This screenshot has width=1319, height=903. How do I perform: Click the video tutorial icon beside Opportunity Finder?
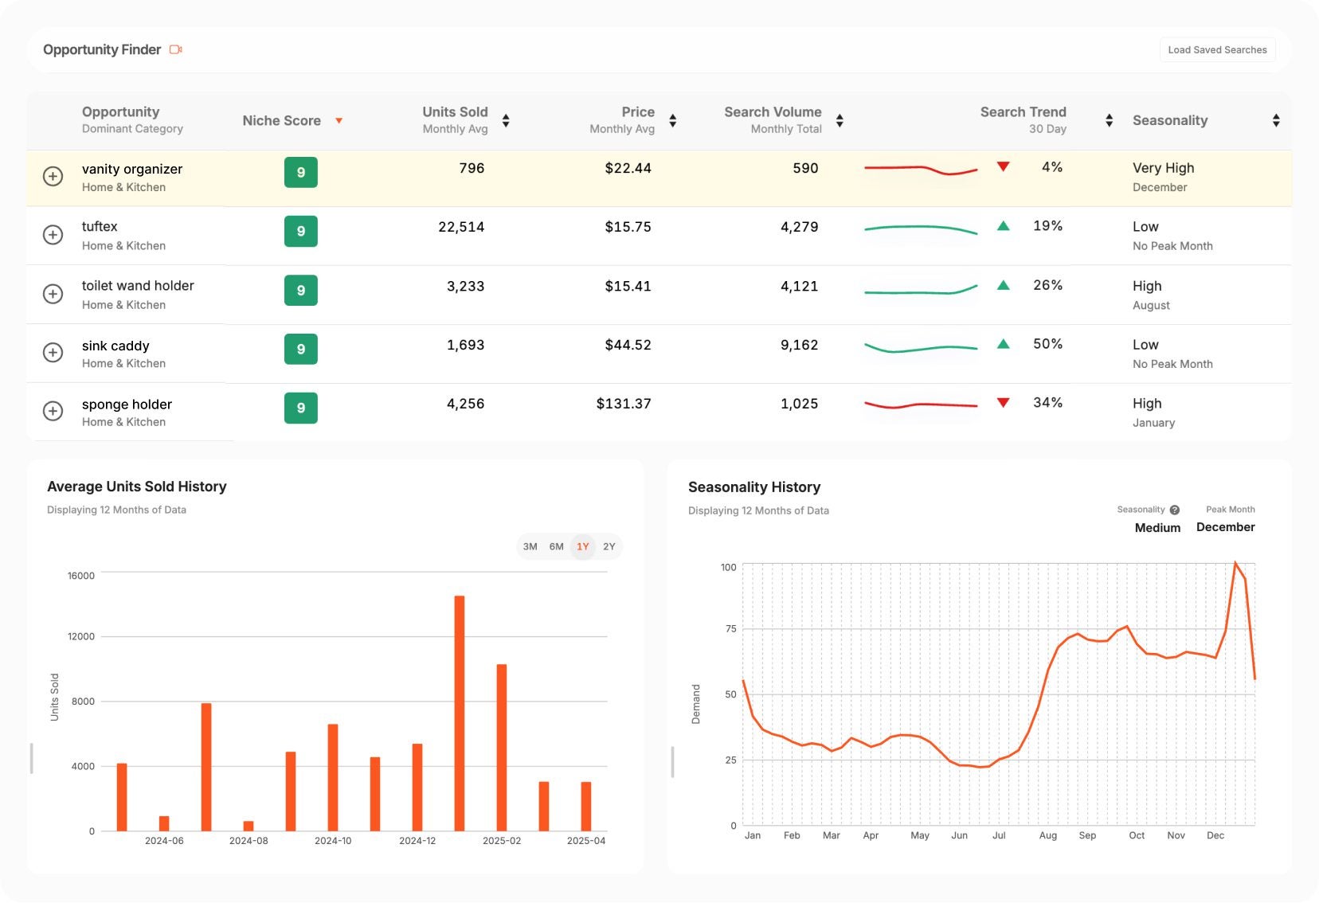[177, 49]
